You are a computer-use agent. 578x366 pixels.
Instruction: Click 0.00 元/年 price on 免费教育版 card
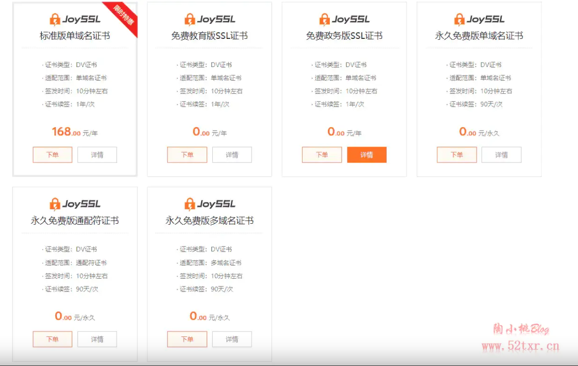coord(209,132)
